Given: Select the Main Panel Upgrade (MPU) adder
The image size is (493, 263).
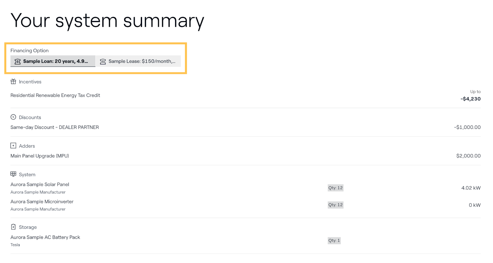Looking at the screenshot, I should [40, 156].
